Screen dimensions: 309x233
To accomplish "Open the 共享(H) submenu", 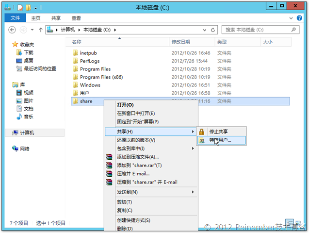I will 150,132.
